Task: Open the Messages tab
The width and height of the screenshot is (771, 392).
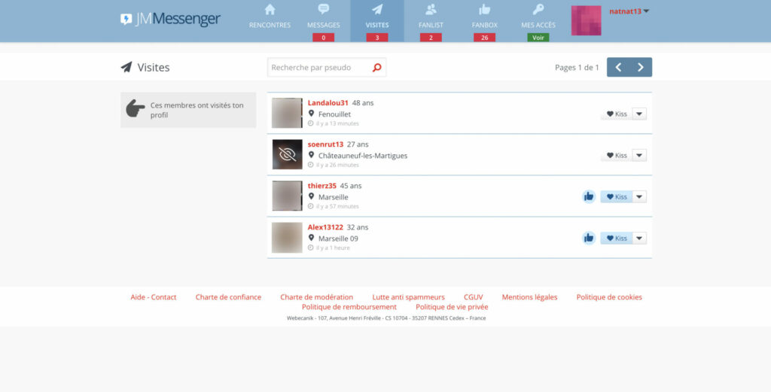Action: [323, 17]
